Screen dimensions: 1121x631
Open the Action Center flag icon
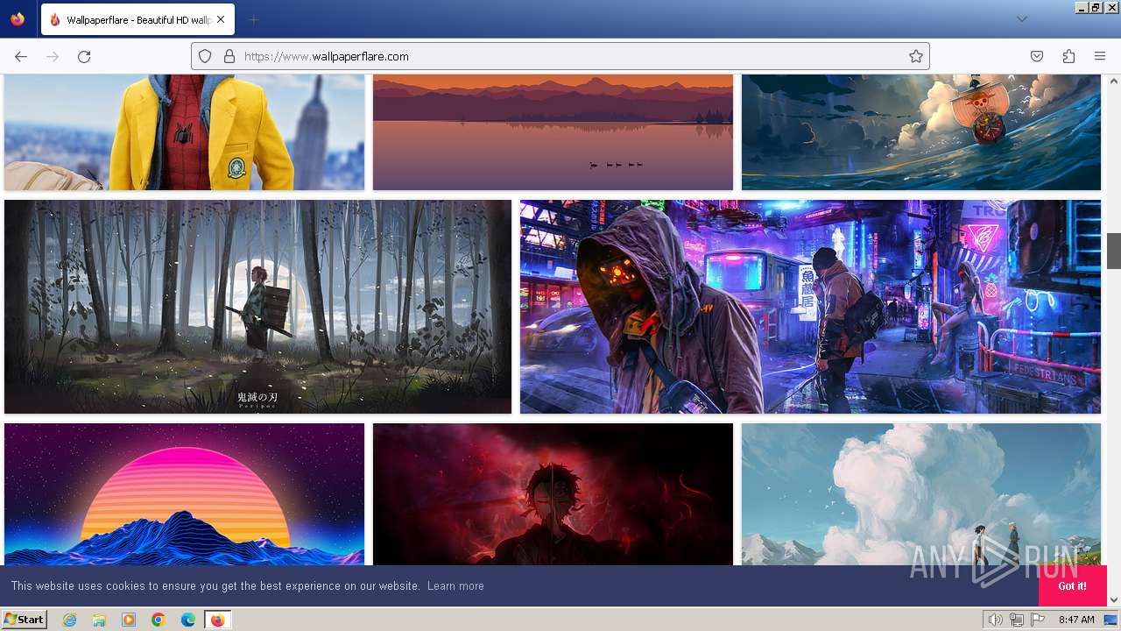click(1038, 620)
